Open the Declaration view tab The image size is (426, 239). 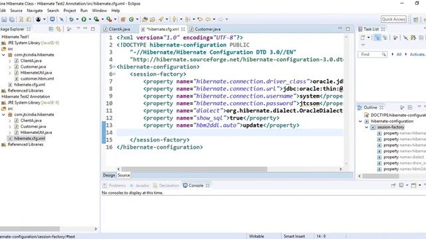point(166,186)
